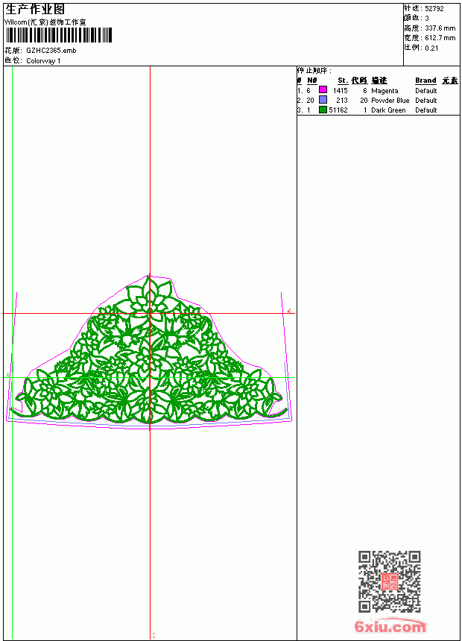Select the Magenta thread row

coord(379,90)
